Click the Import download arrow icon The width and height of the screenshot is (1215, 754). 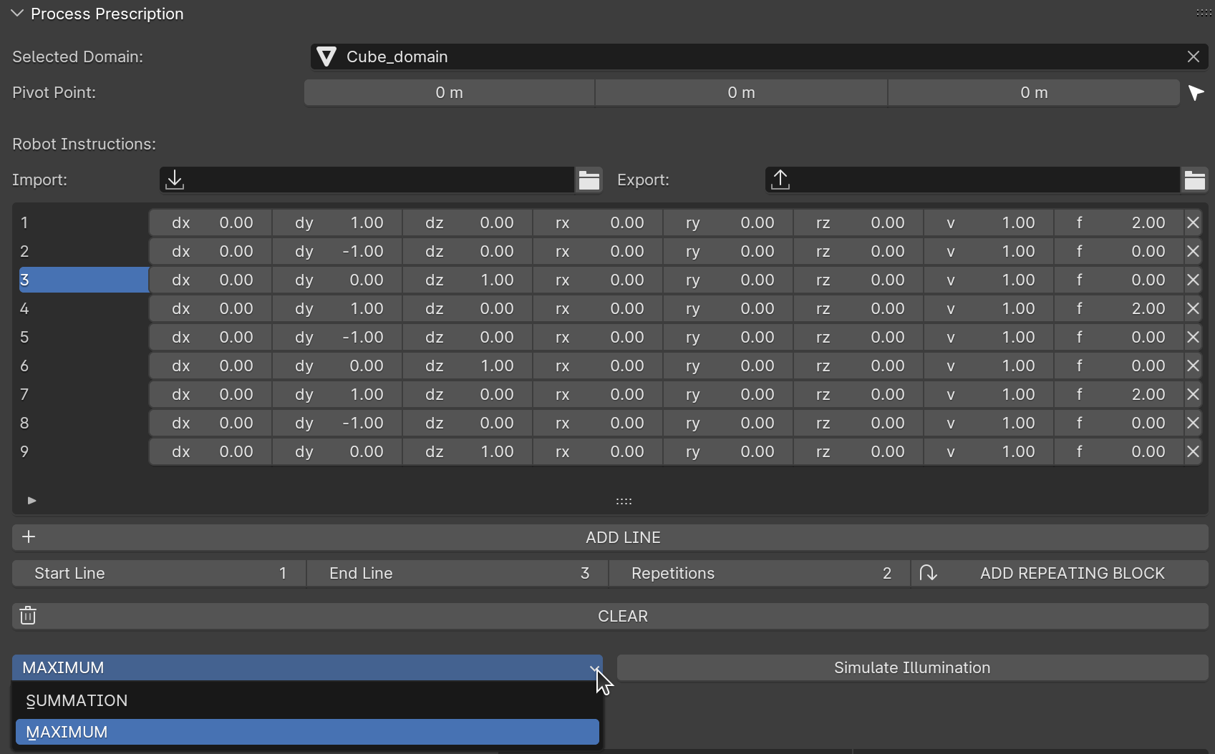click(175, 180)
